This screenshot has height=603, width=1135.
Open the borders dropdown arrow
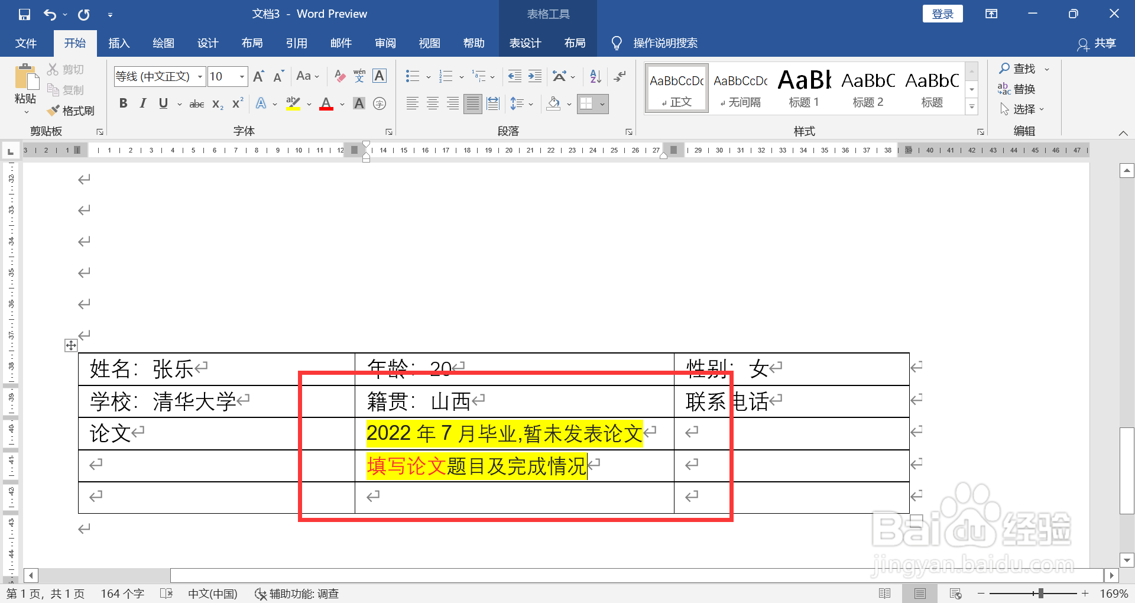click(x=602, y=105)
